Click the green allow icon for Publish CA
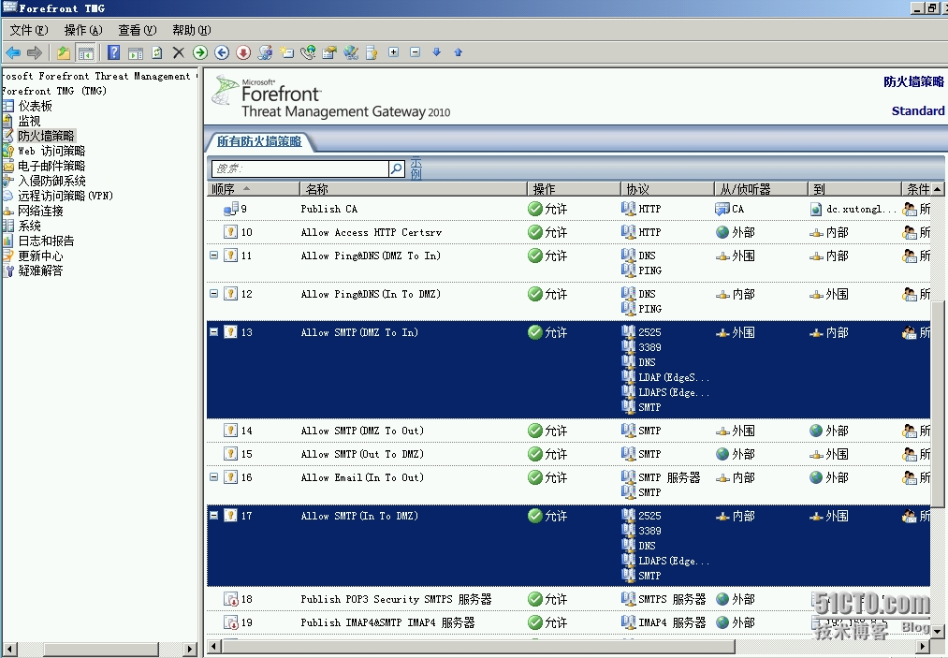This screenshot has width=948, height=658. click(534, 209)
